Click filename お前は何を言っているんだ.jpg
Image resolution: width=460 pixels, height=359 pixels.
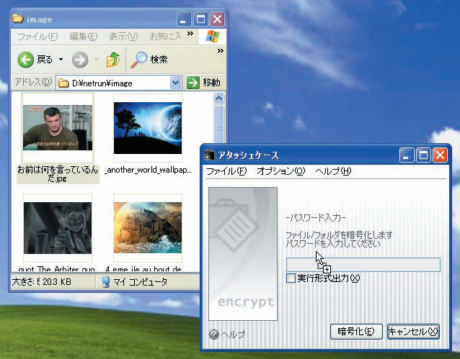pyautogui.click(x=58, y=174)
